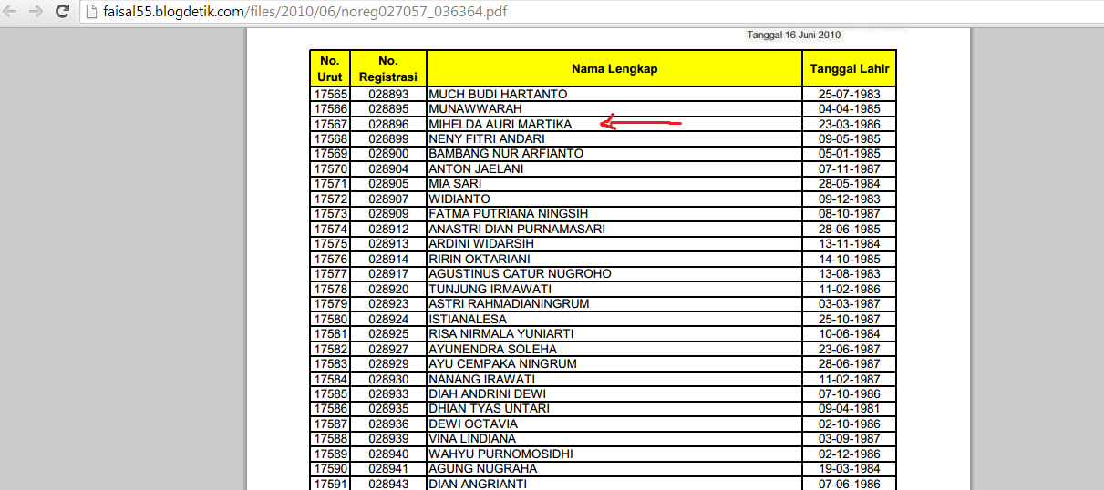The image size is (1104, 490).
Task: Select the name NENY FITRI ANDARI
Action: point(487,138)
